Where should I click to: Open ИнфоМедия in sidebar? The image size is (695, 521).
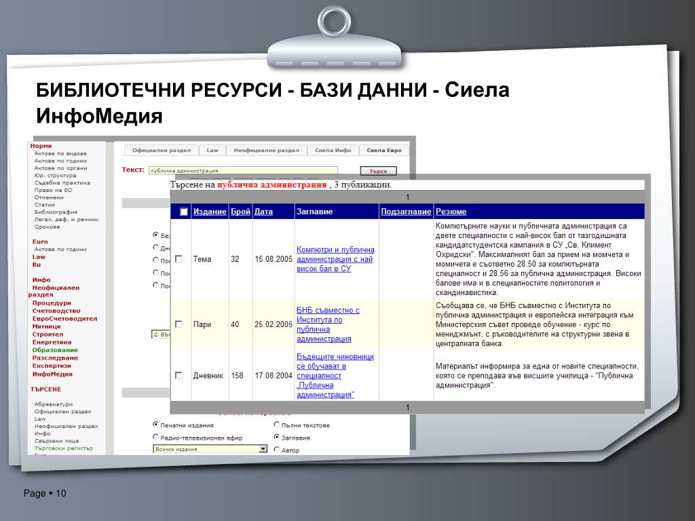tap(52, 374)
